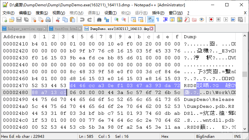Click the Save file toolbar icon

(x=19, y=20)
